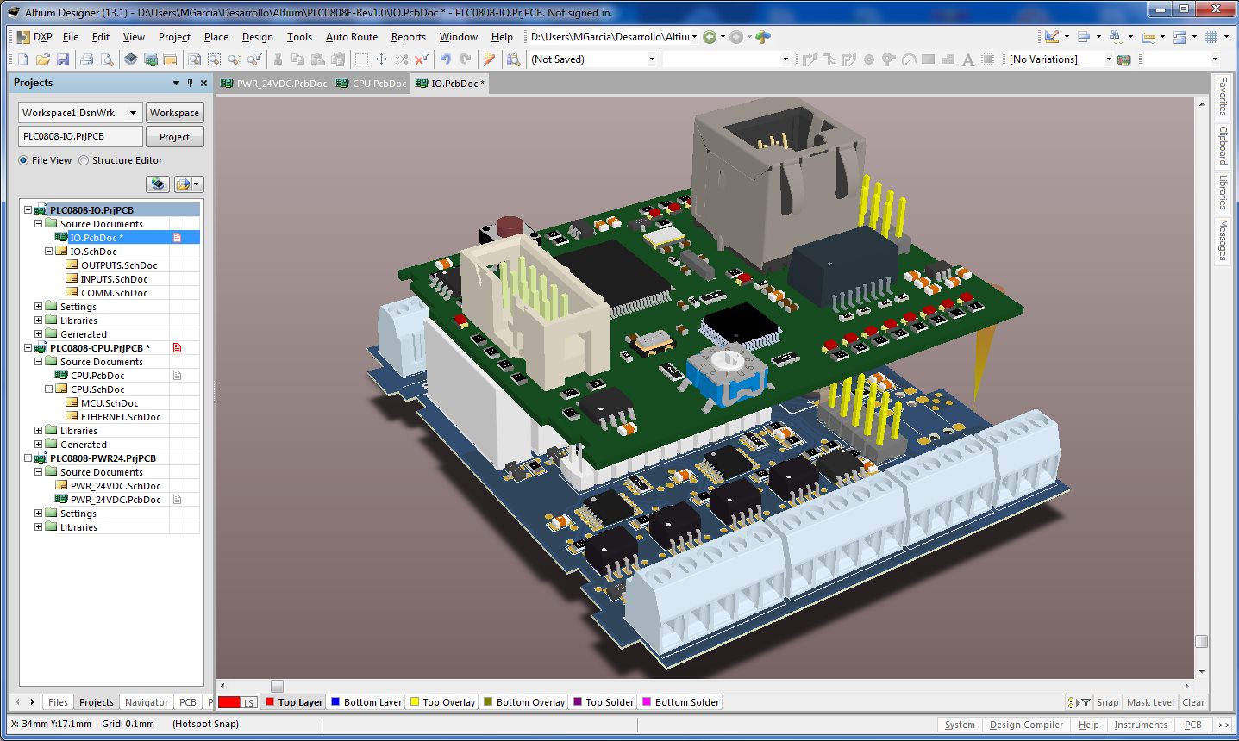Switch to the CPU.PcbDoc tab
The image size is (1239, 741).
pos(371,84)
